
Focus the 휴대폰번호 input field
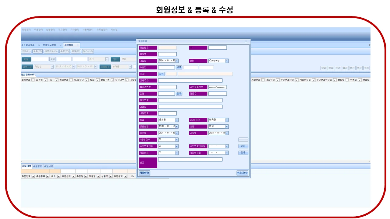(x=167, y=87)
